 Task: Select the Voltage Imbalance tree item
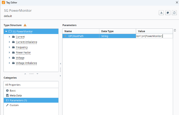click(x=26, y=63)
